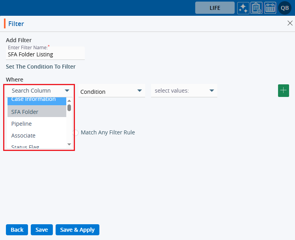Choose Pipeline from column list
This screenshot has height=240, width=295.
point(37,124)
